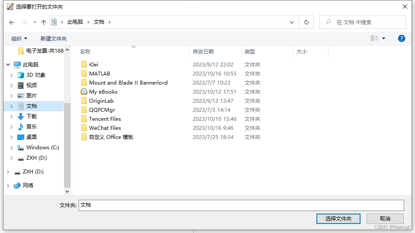
Task: Click 选择文件夹 button
Action: [338, 219]
